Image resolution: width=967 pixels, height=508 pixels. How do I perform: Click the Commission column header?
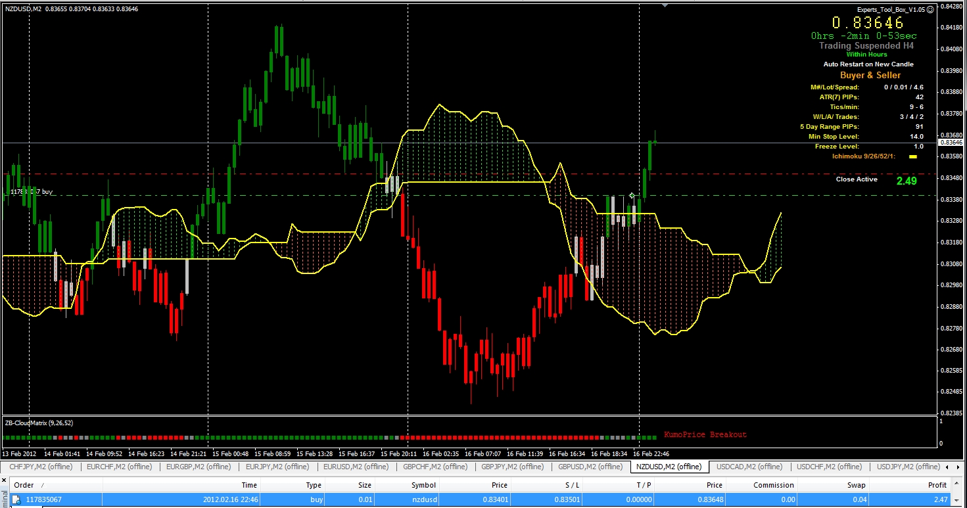pyautogui.click(x=763, y=485)
